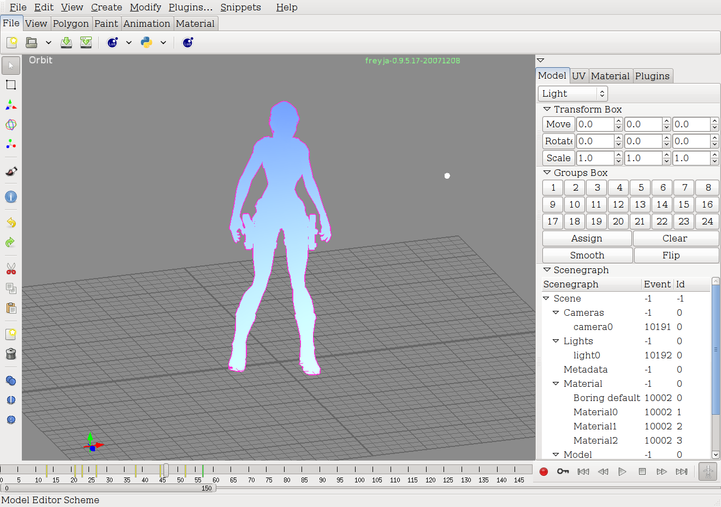
Task: Click the Smooth button
Action: point(587,255)
